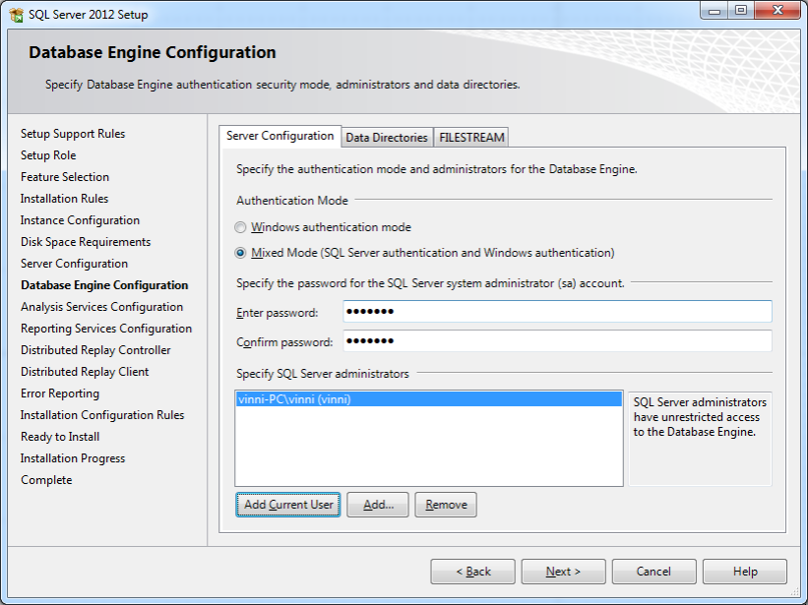
Task: Switch to the Server Configuration tab
Action: pos(280,136)
